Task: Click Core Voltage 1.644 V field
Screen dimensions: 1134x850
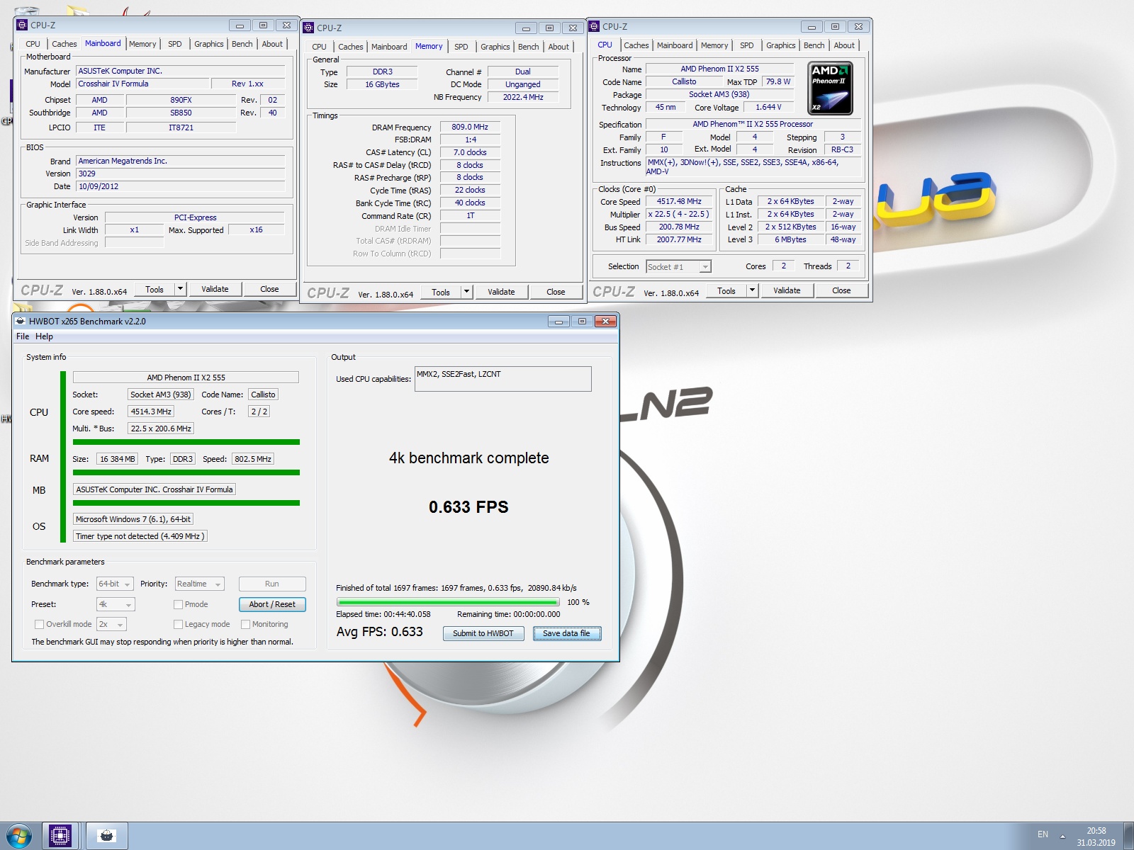Action: pyautogui.click(x=768, y=108)
